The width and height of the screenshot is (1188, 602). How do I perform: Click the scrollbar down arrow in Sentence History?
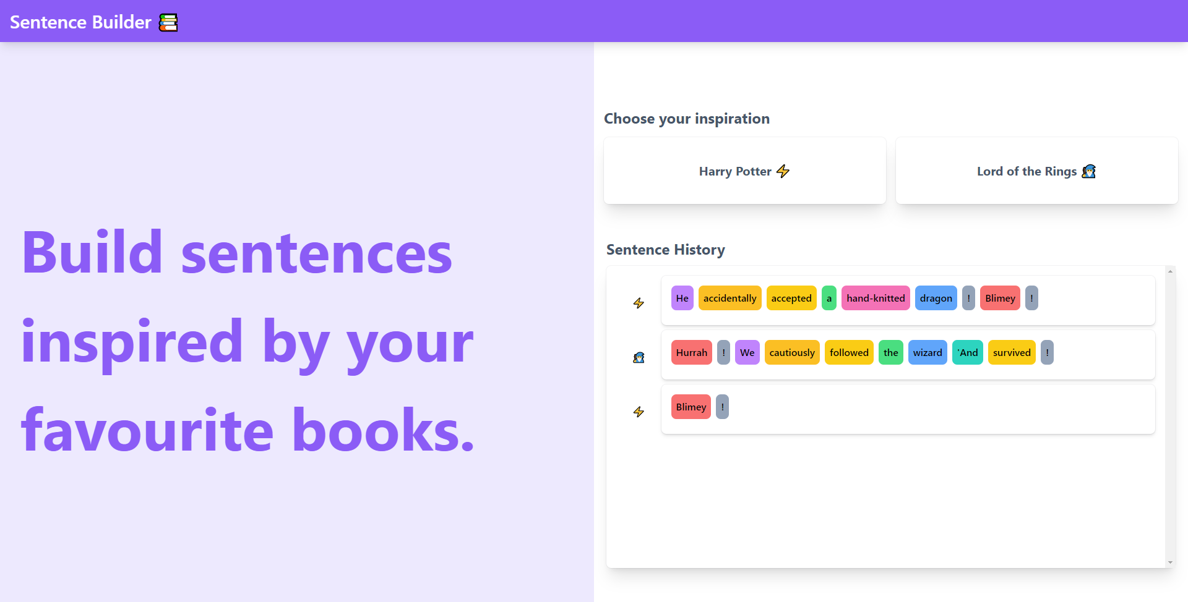pos(1169,562)
